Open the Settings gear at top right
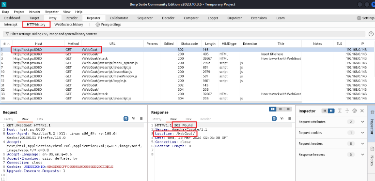This screenshot has width=375, height=181. [359, 18]
